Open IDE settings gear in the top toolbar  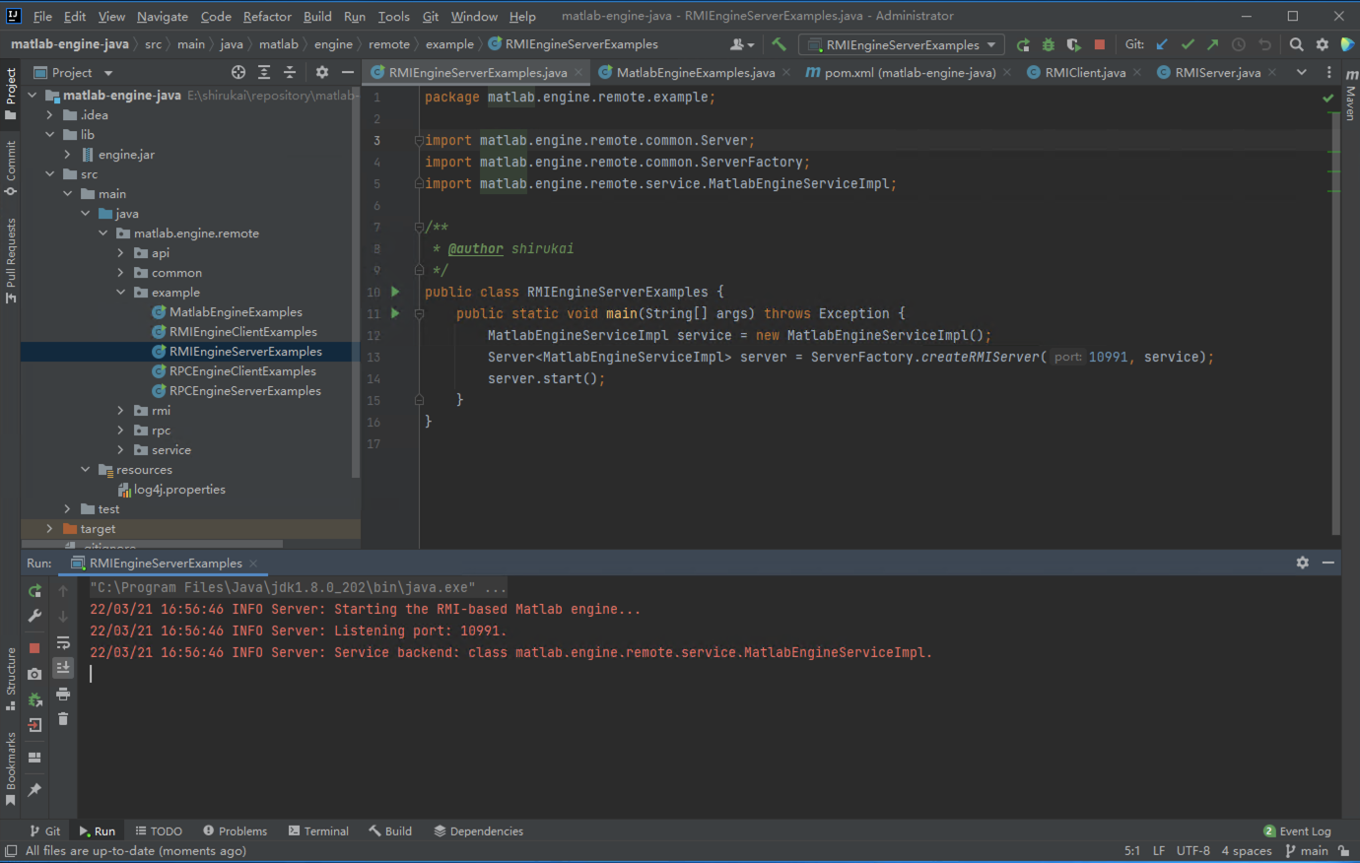(x=1323, y=44)
